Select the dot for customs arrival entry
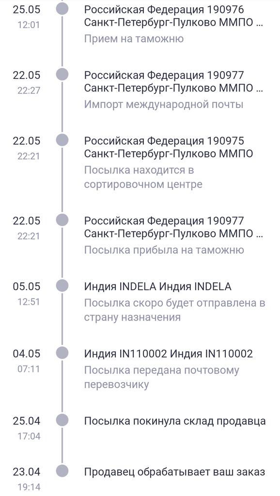This screenshot has height=496, width=280. coord(62,220)
